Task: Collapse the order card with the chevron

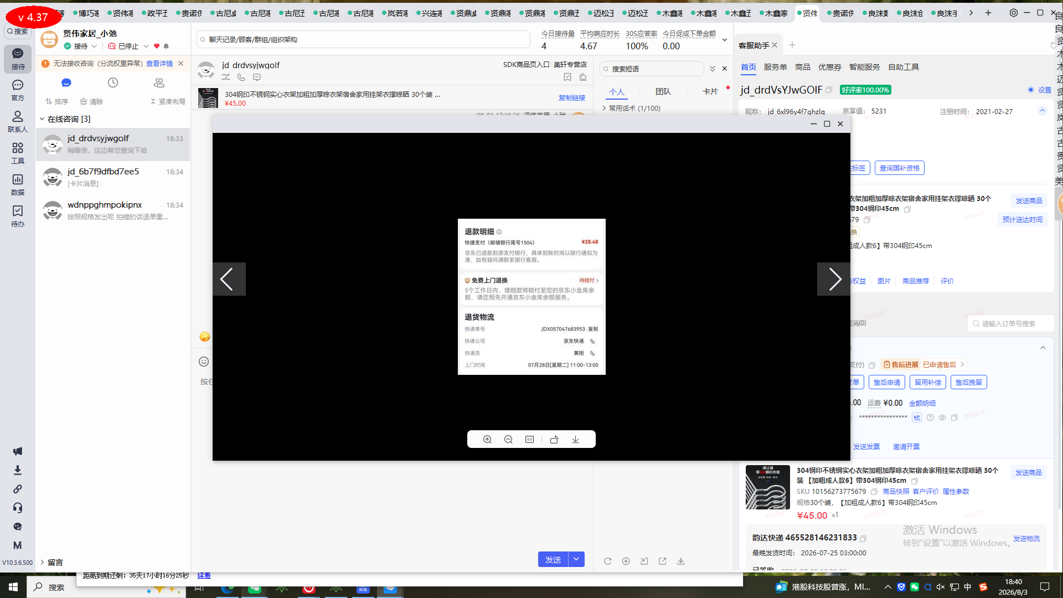Action: pyautogui.click(x=1043, y=348)
